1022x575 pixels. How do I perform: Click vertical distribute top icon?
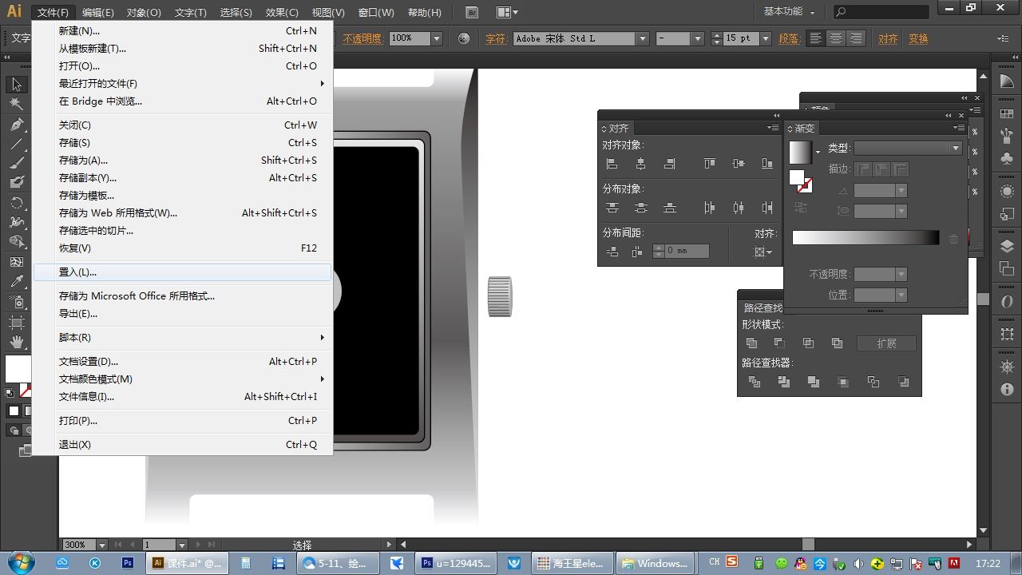[612, 208]
